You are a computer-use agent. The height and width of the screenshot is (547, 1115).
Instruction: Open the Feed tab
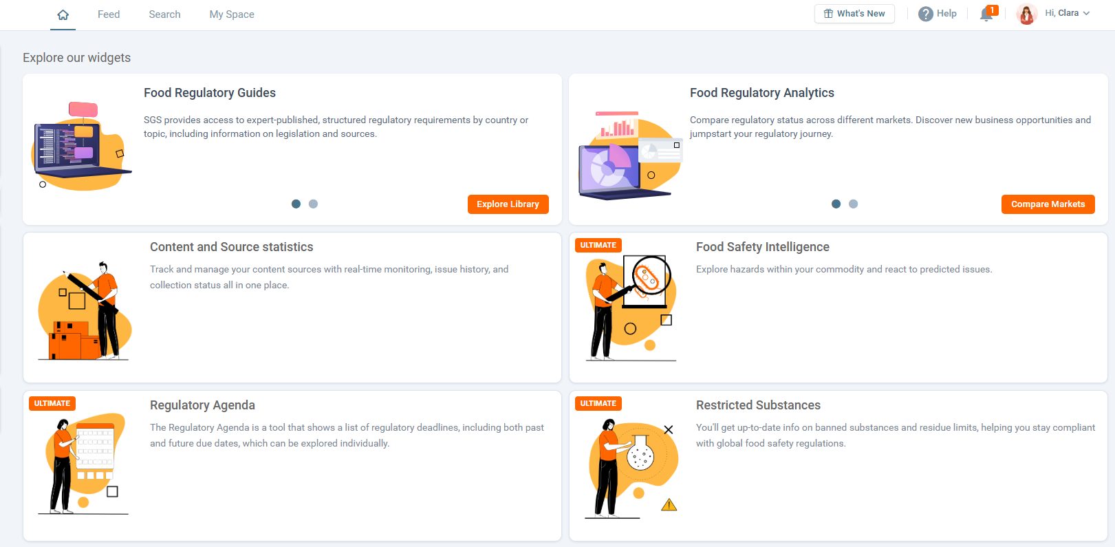(x=109, y=14)
